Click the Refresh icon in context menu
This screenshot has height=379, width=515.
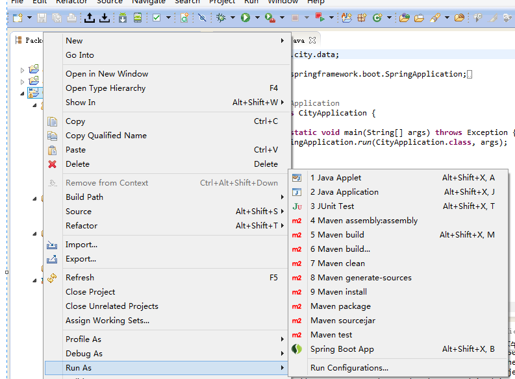click(x=52, y=278)
